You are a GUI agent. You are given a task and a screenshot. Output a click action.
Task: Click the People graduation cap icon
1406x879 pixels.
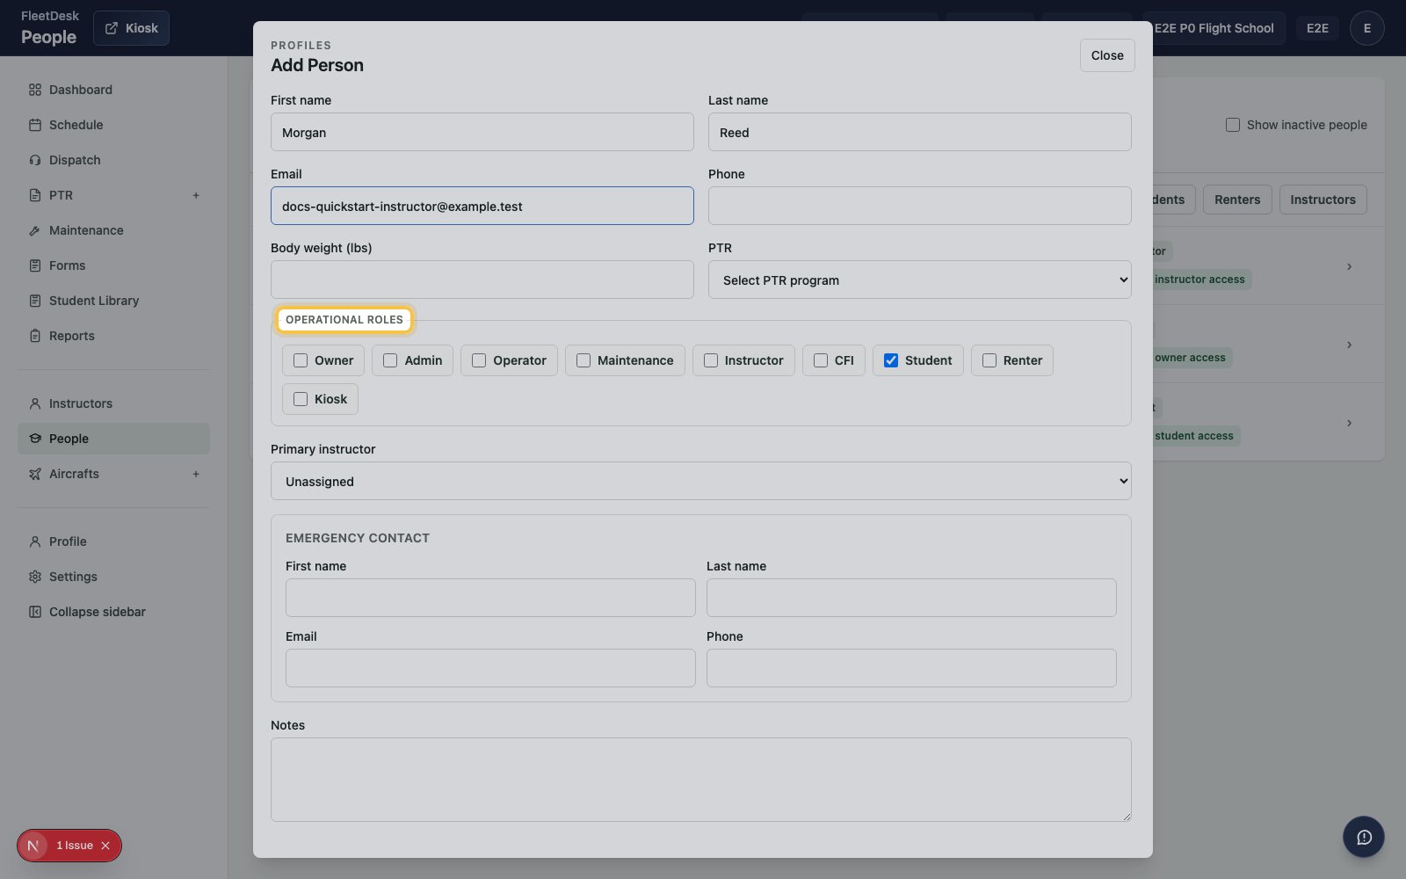point(35,439)
